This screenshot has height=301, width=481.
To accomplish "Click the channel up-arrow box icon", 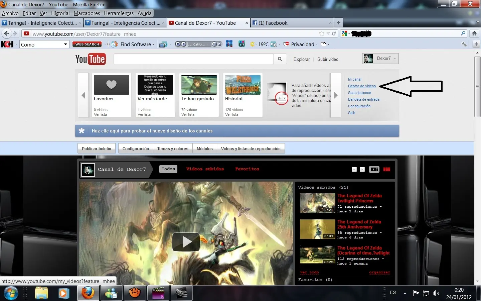I will pyautogui.click(x=354, y=170).
